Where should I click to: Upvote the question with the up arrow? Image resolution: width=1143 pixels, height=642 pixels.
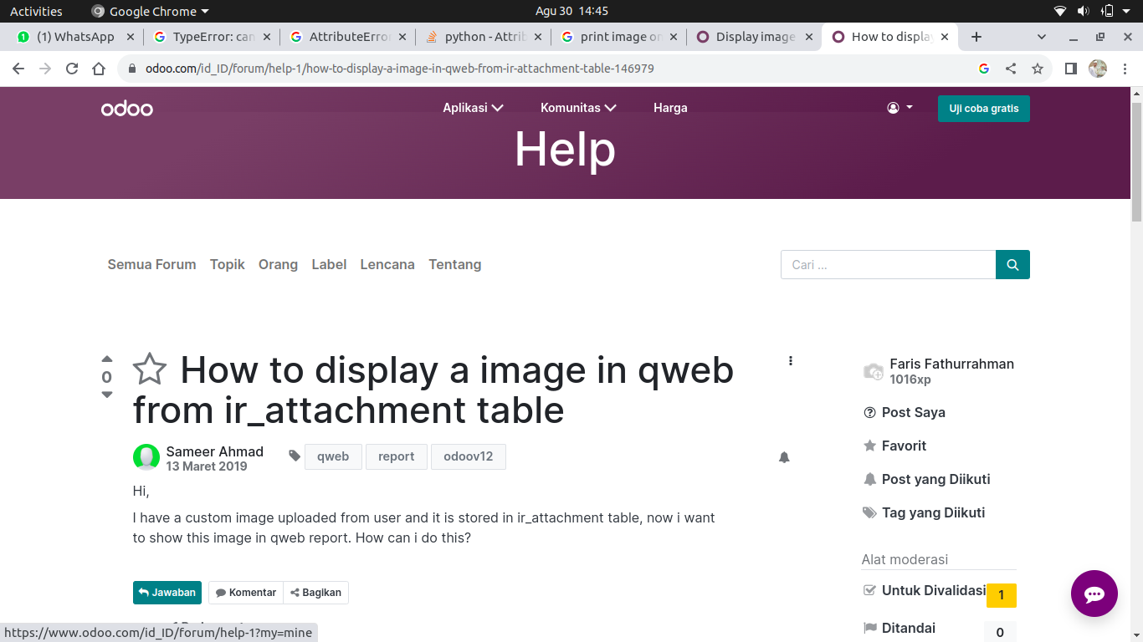pos(107,359)
